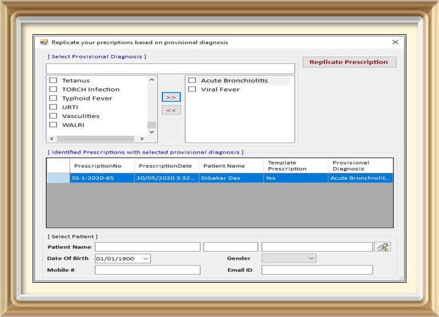
Task: Check the Tetanus checkbox
Action: (x=53, y=81)
